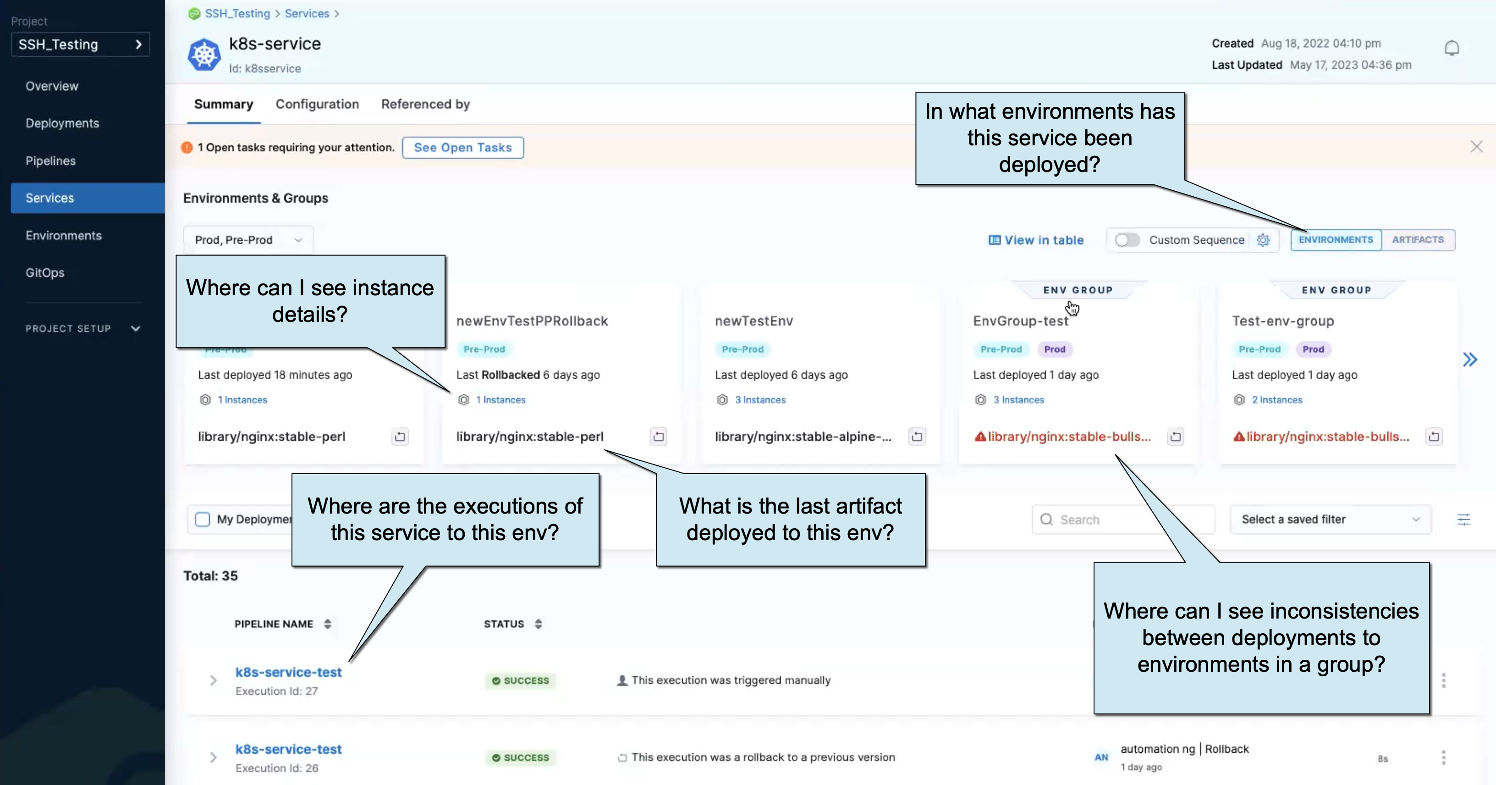
Task: Click the filter settings icon beside saved filter
Action: pos(1463,520)
